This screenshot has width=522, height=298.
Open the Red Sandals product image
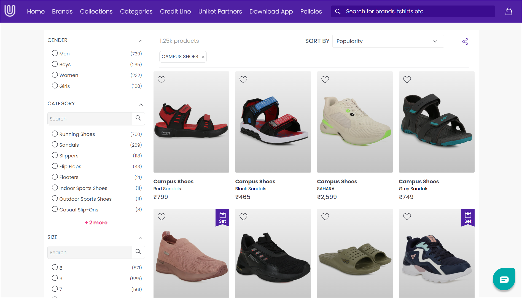point(191,122)
